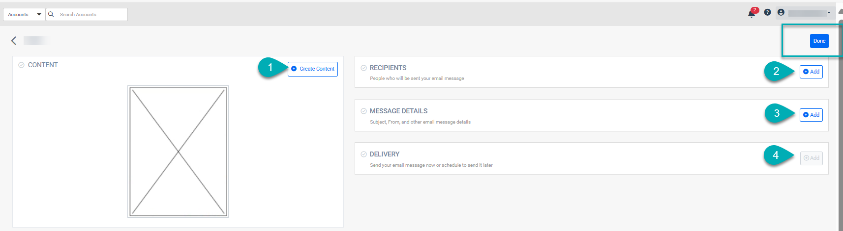Click the blue Done button

[x=819, y=41]
